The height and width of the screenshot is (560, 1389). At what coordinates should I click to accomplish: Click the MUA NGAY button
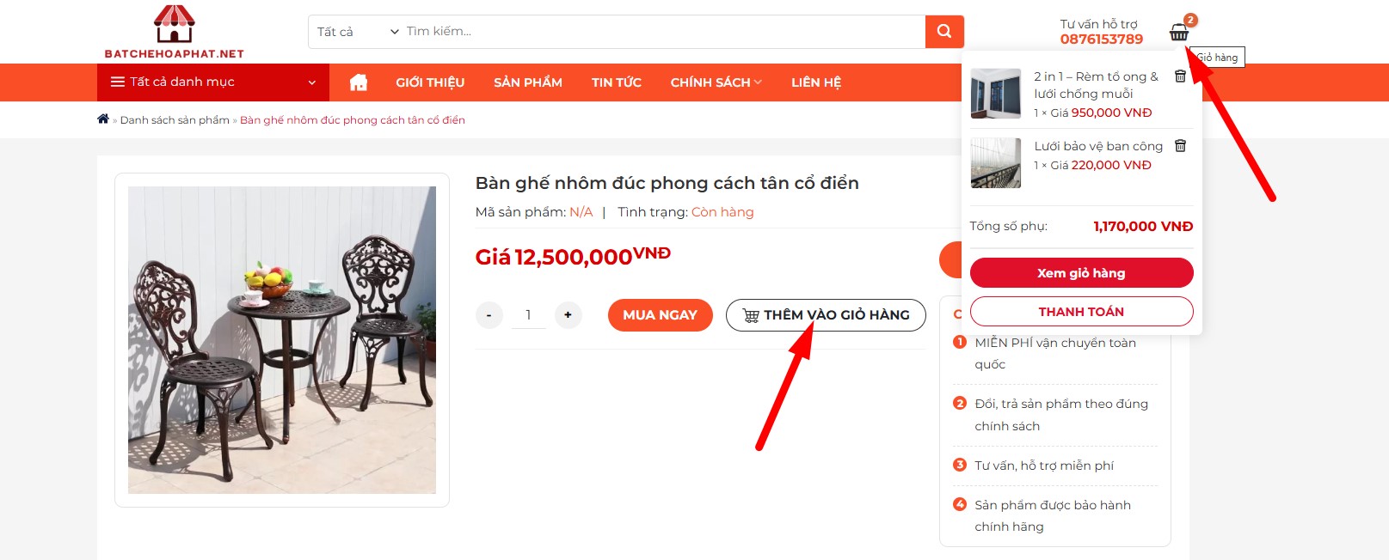(660, 315)
